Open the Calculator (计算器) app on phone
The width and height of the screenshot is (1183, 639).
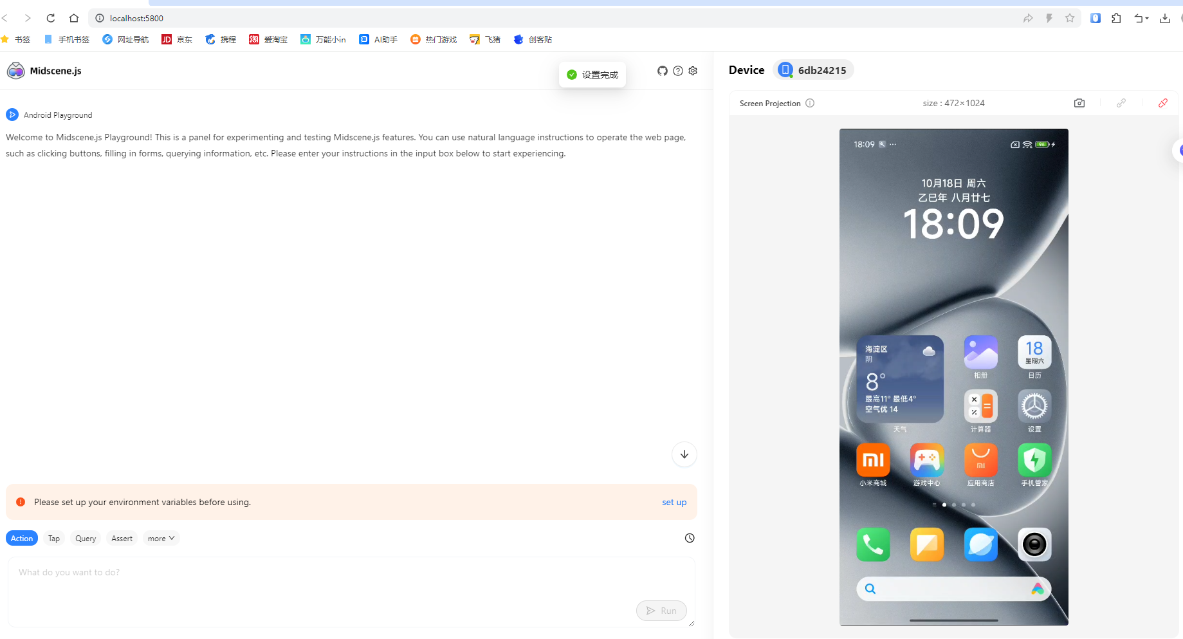(x=980, y=406)
